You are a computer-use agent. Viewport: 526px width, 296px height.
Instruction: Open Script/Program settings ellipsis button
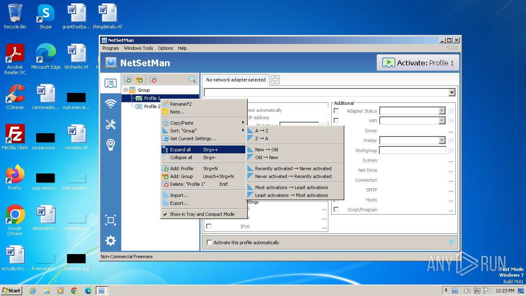451,210
